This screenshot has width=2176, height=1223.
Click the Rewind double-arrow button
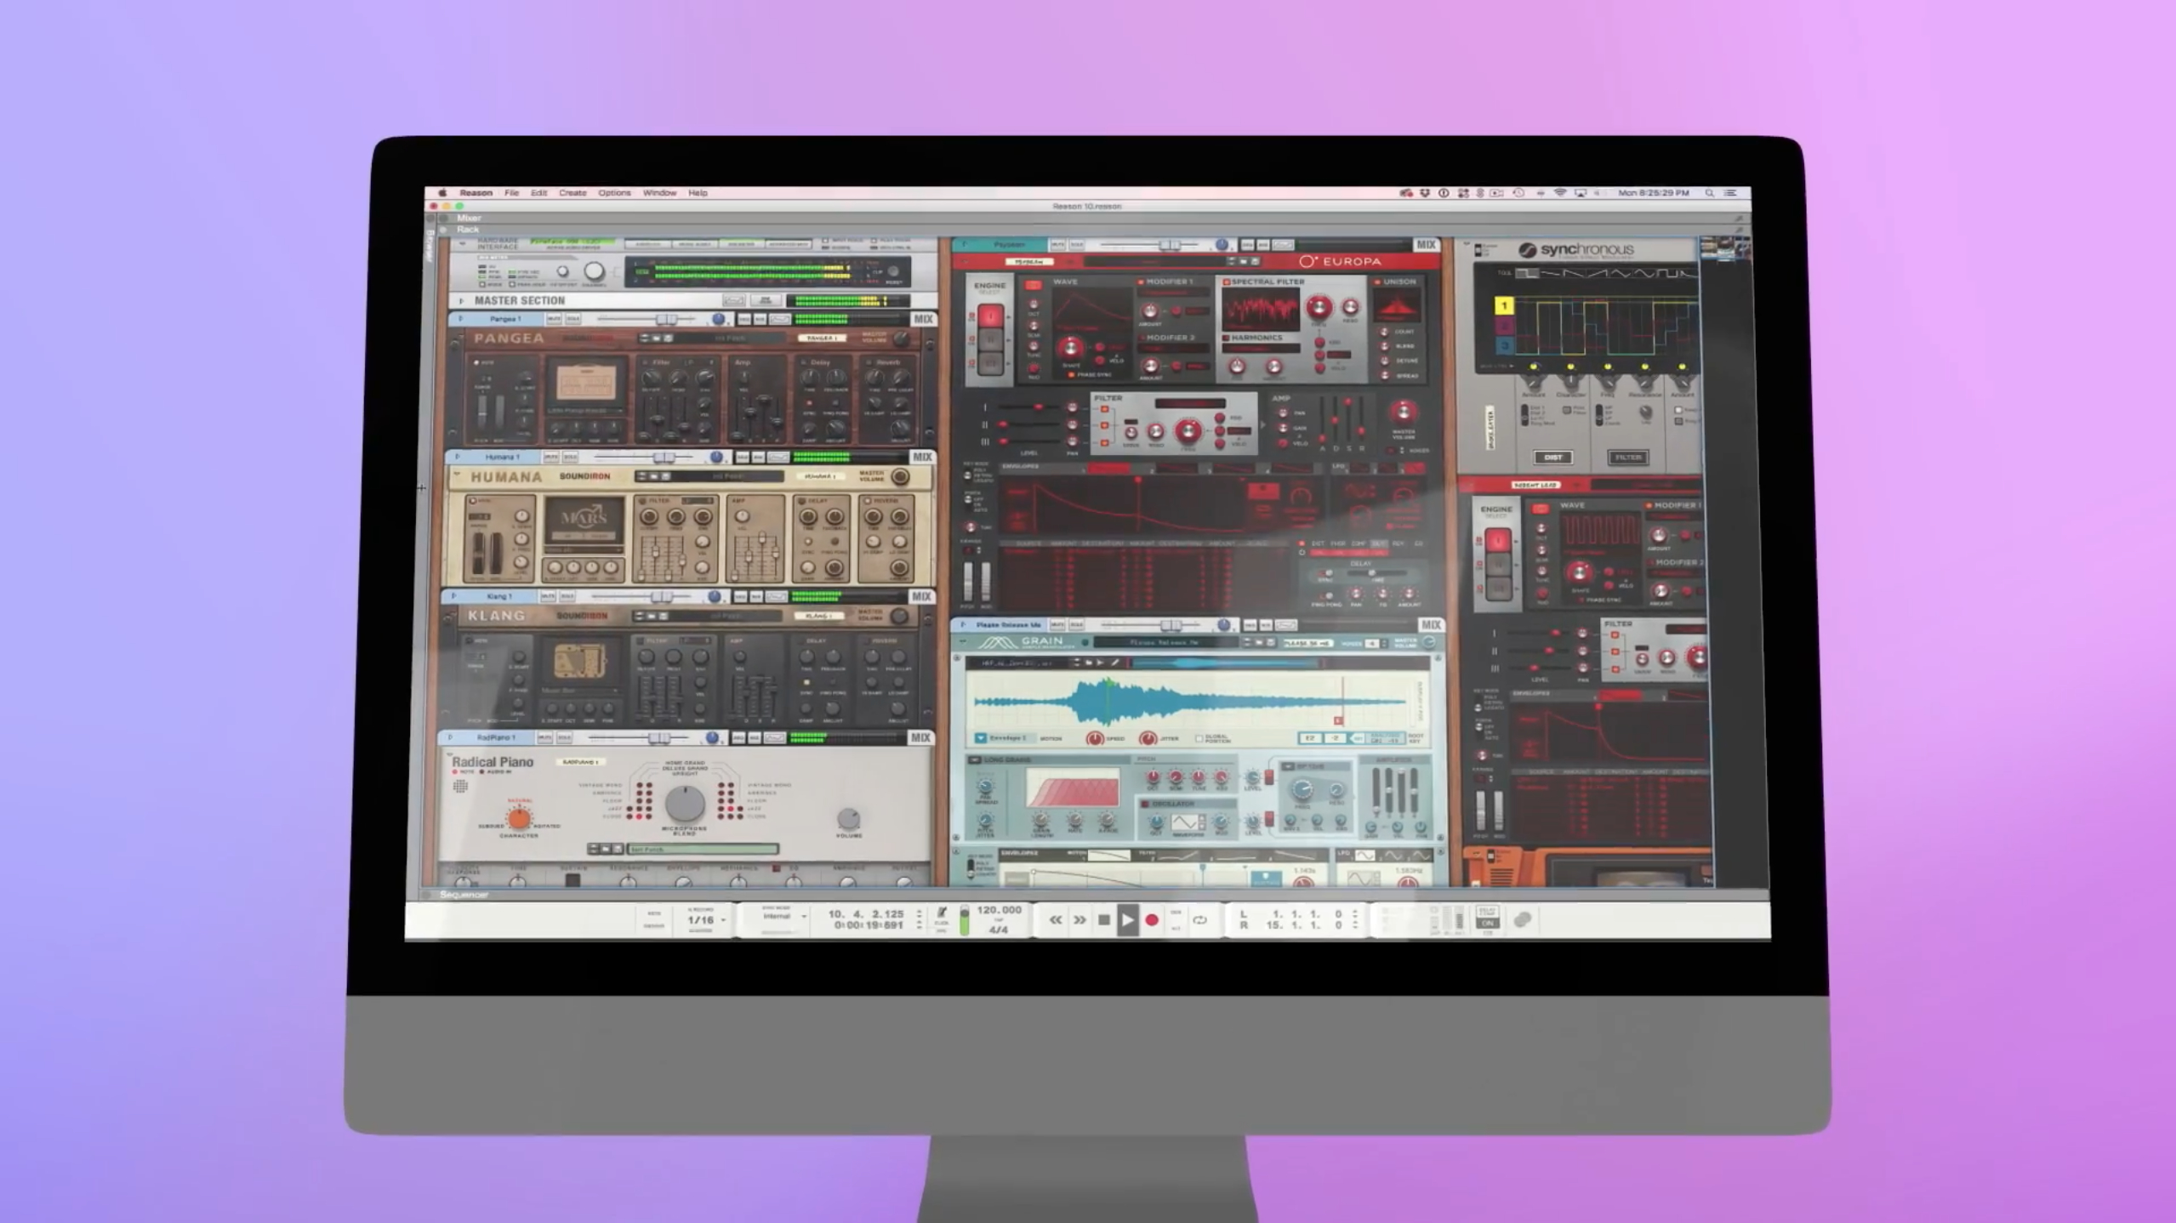pyautogui.click(x=1055, y=919)
